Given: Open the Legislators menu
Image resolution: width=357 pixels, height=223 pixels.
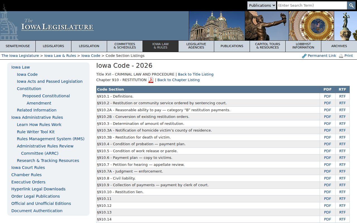Looking at the screenshot, I should coord(54,46).
